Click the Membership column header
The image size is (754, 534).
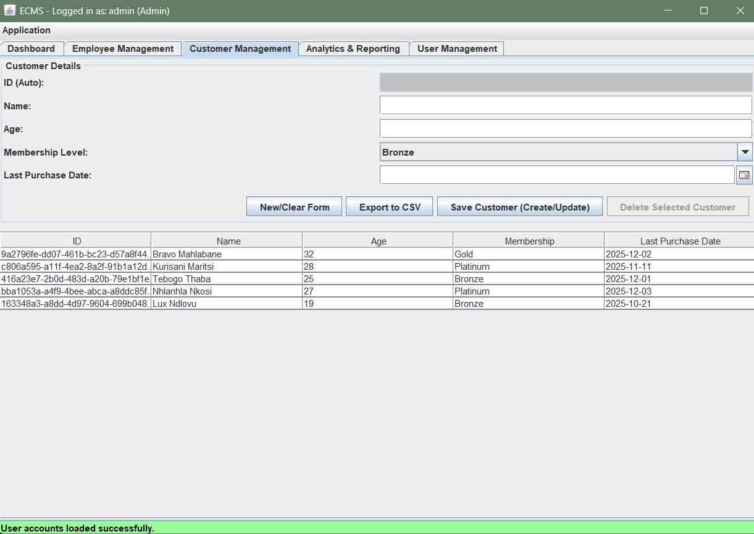click(x=529, y=241)
